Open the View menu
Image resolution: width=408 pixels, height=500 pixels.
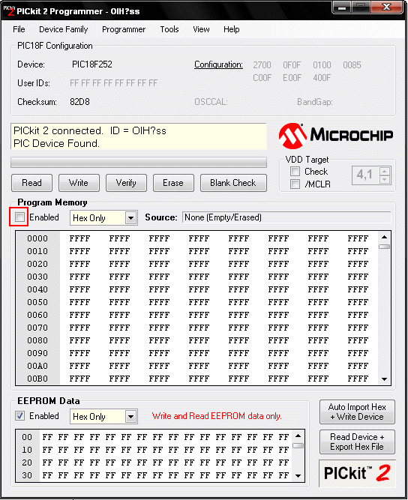click(x=201, y=29)
